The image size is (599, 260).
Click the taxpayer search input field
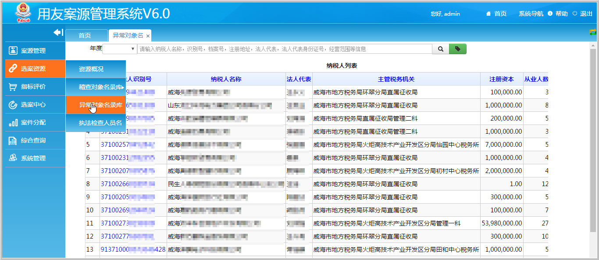pyautogui.click(x=285, y=49)
